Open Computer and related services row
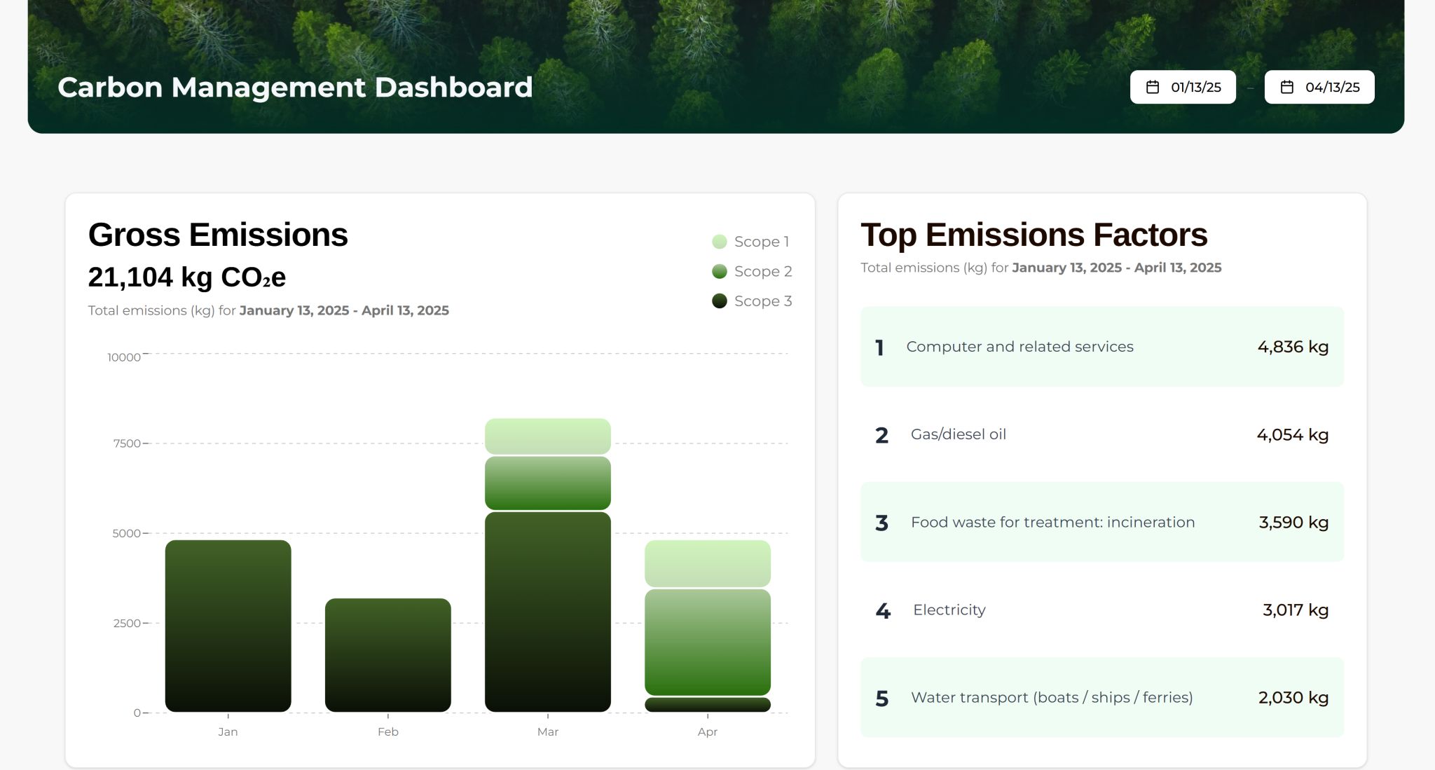Image resolution: width=1435 pixels, height=770 pixels. 1101,347
